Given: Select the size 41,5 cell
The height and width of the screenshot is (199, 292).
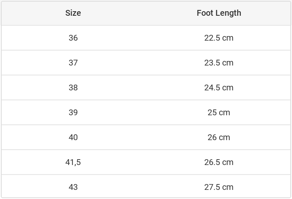Looking at the screenshot, I should (x=73, y=162).
